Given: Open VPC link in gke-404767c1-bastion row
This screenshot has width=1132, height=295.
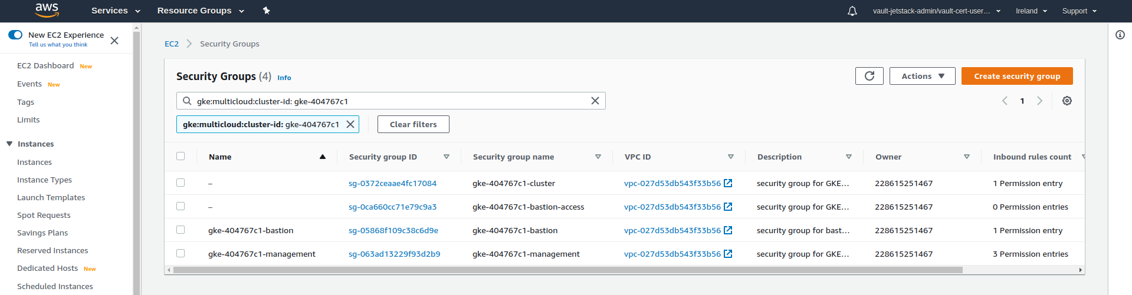Looking at the screenshot, I should pyautogui.click(x=672, y=230).
